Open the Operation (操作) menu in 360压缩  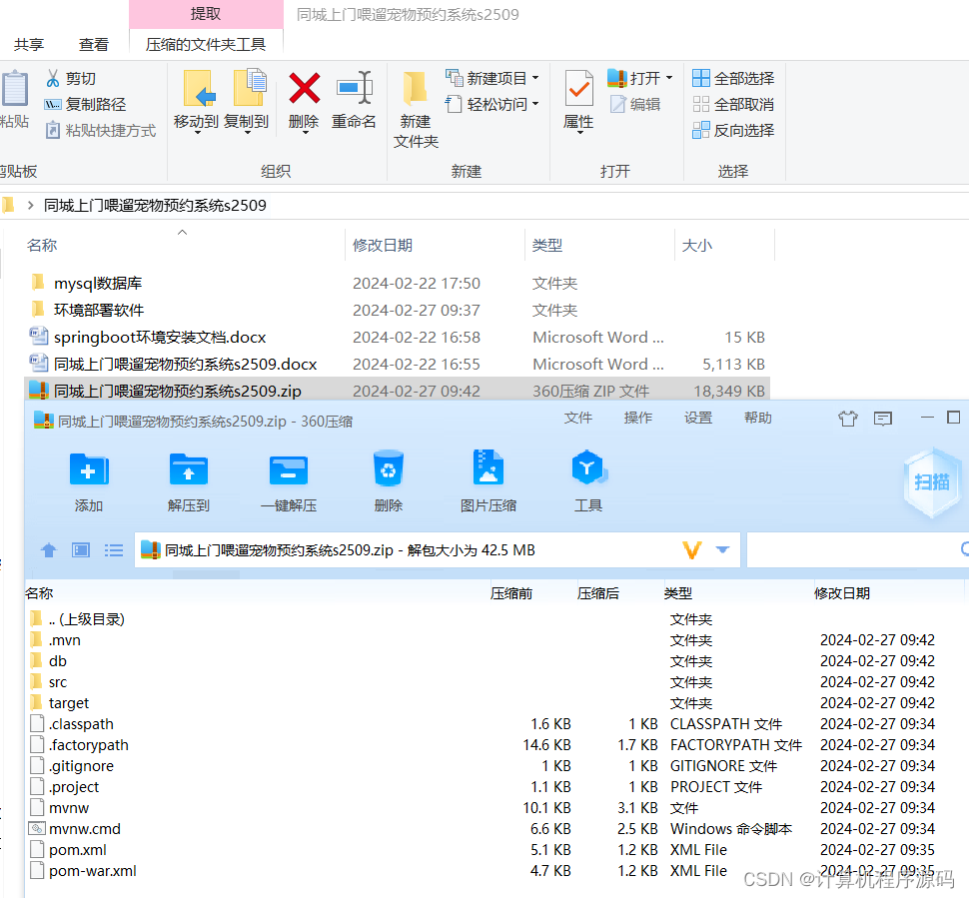click(x=638, y=419)
